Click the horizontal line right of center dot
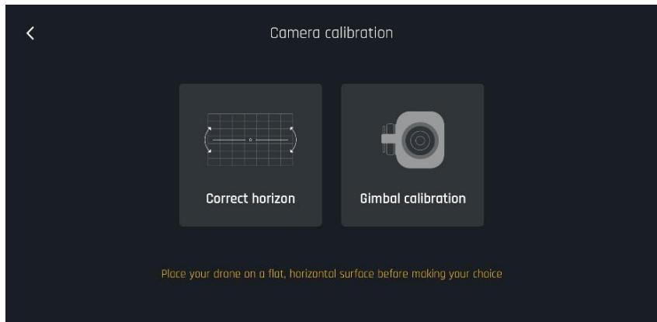 coord(272,140)
